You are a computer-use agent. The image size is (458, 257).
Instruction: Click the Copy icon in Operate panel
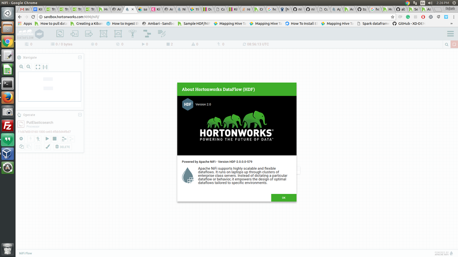point(22,147)
